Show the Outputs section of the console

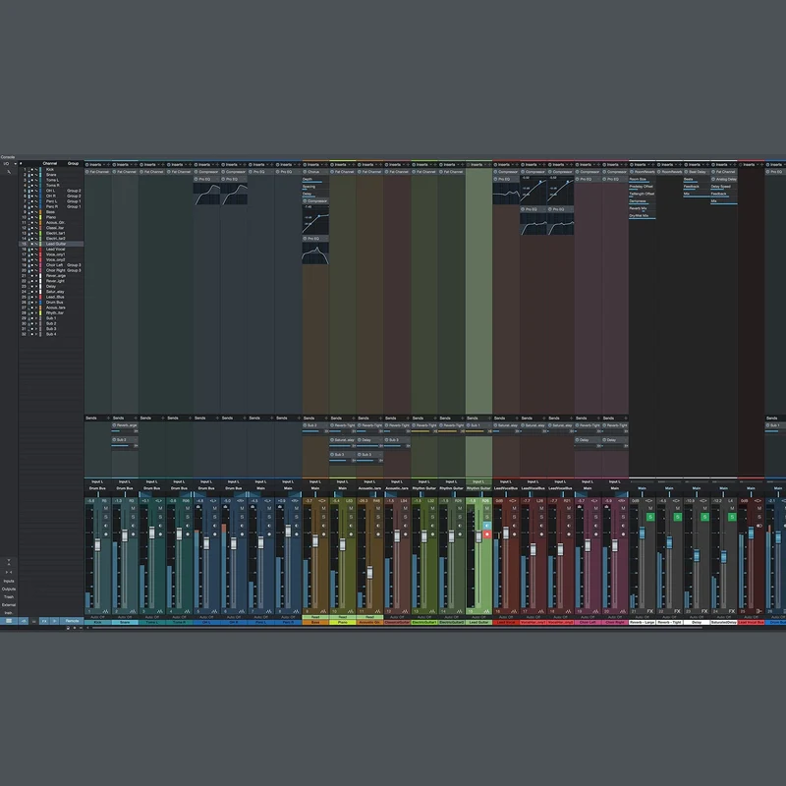pyautogui.click(x=9, y=589)
